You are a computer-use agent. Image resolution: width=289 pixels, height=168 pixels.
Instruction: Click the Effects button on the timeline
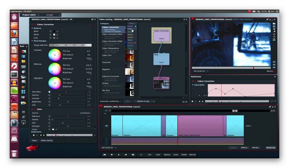(244, 148)
